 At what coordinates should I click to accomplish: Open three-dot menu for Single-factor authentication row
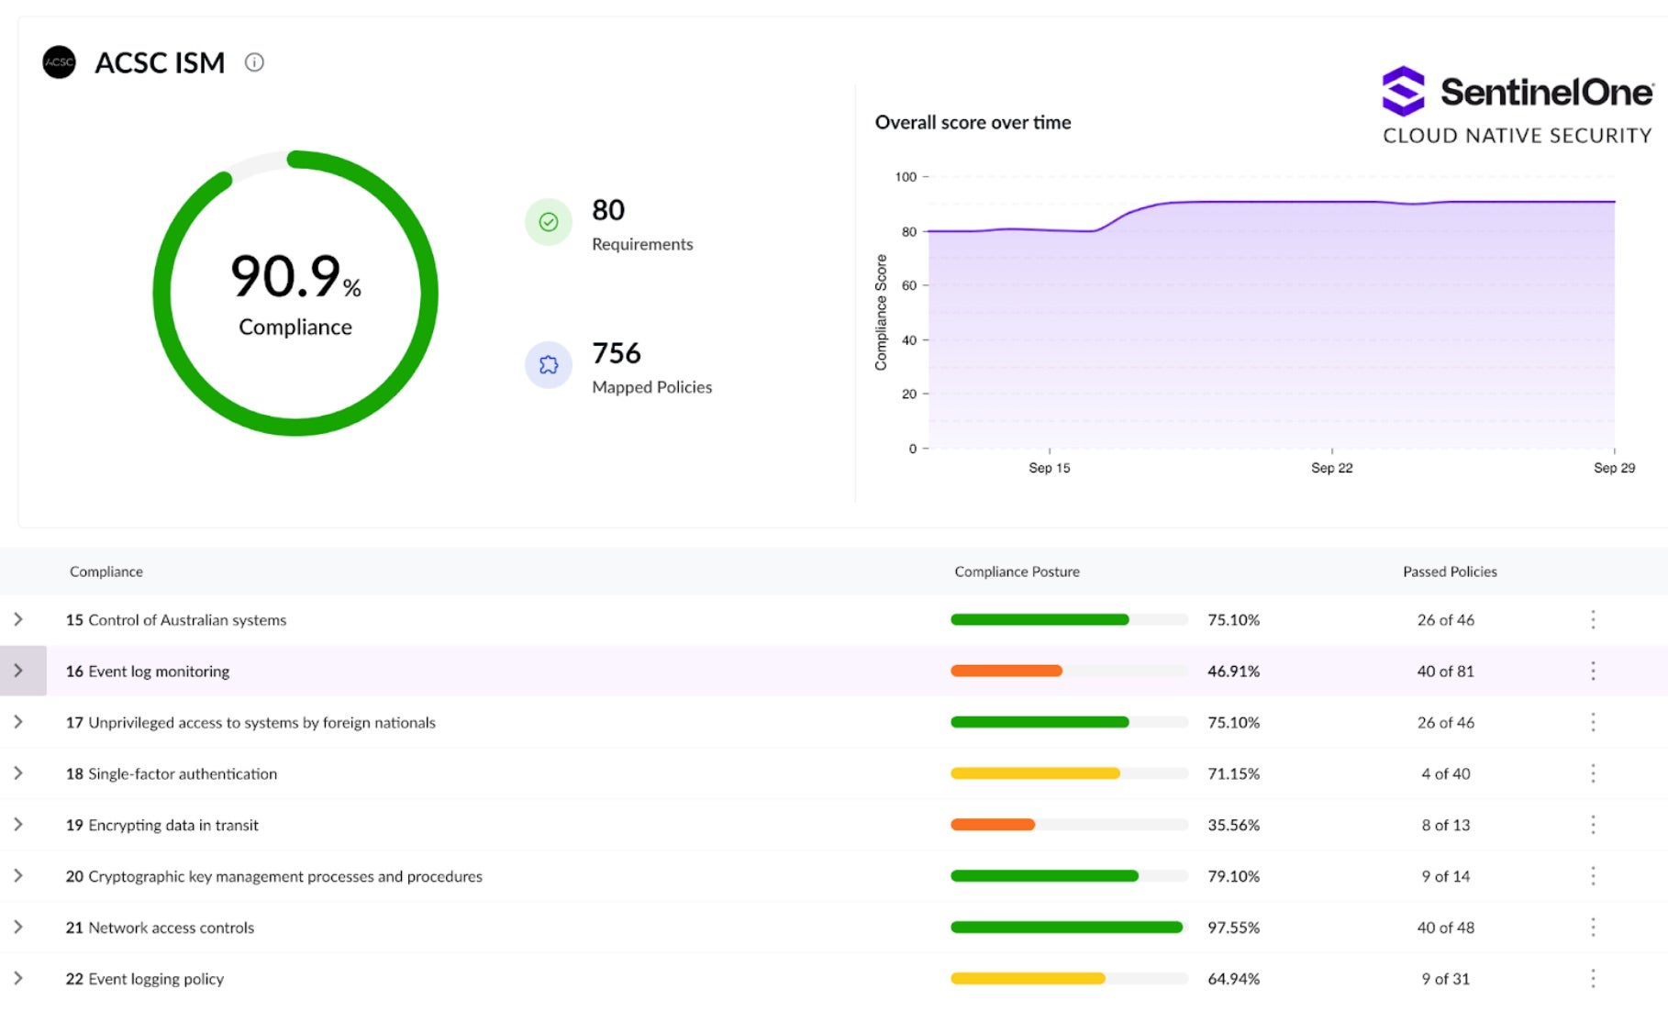(x=1593, y=774)
